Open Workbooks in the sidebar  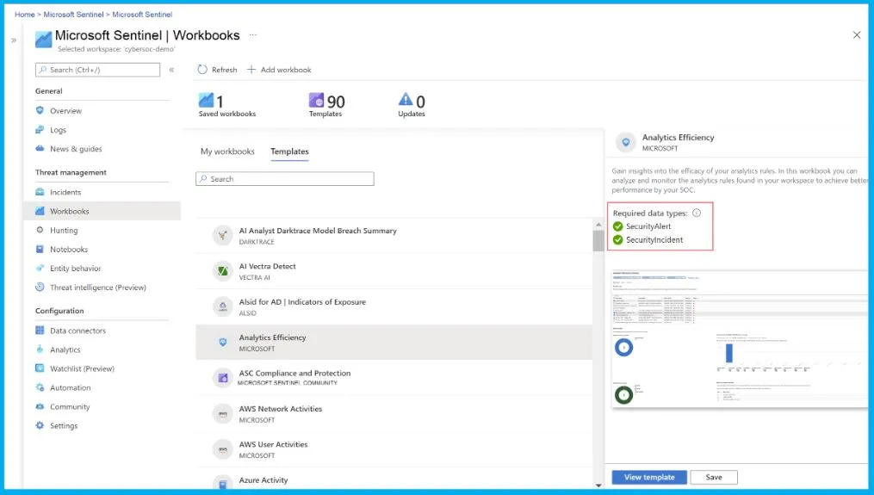102,211
